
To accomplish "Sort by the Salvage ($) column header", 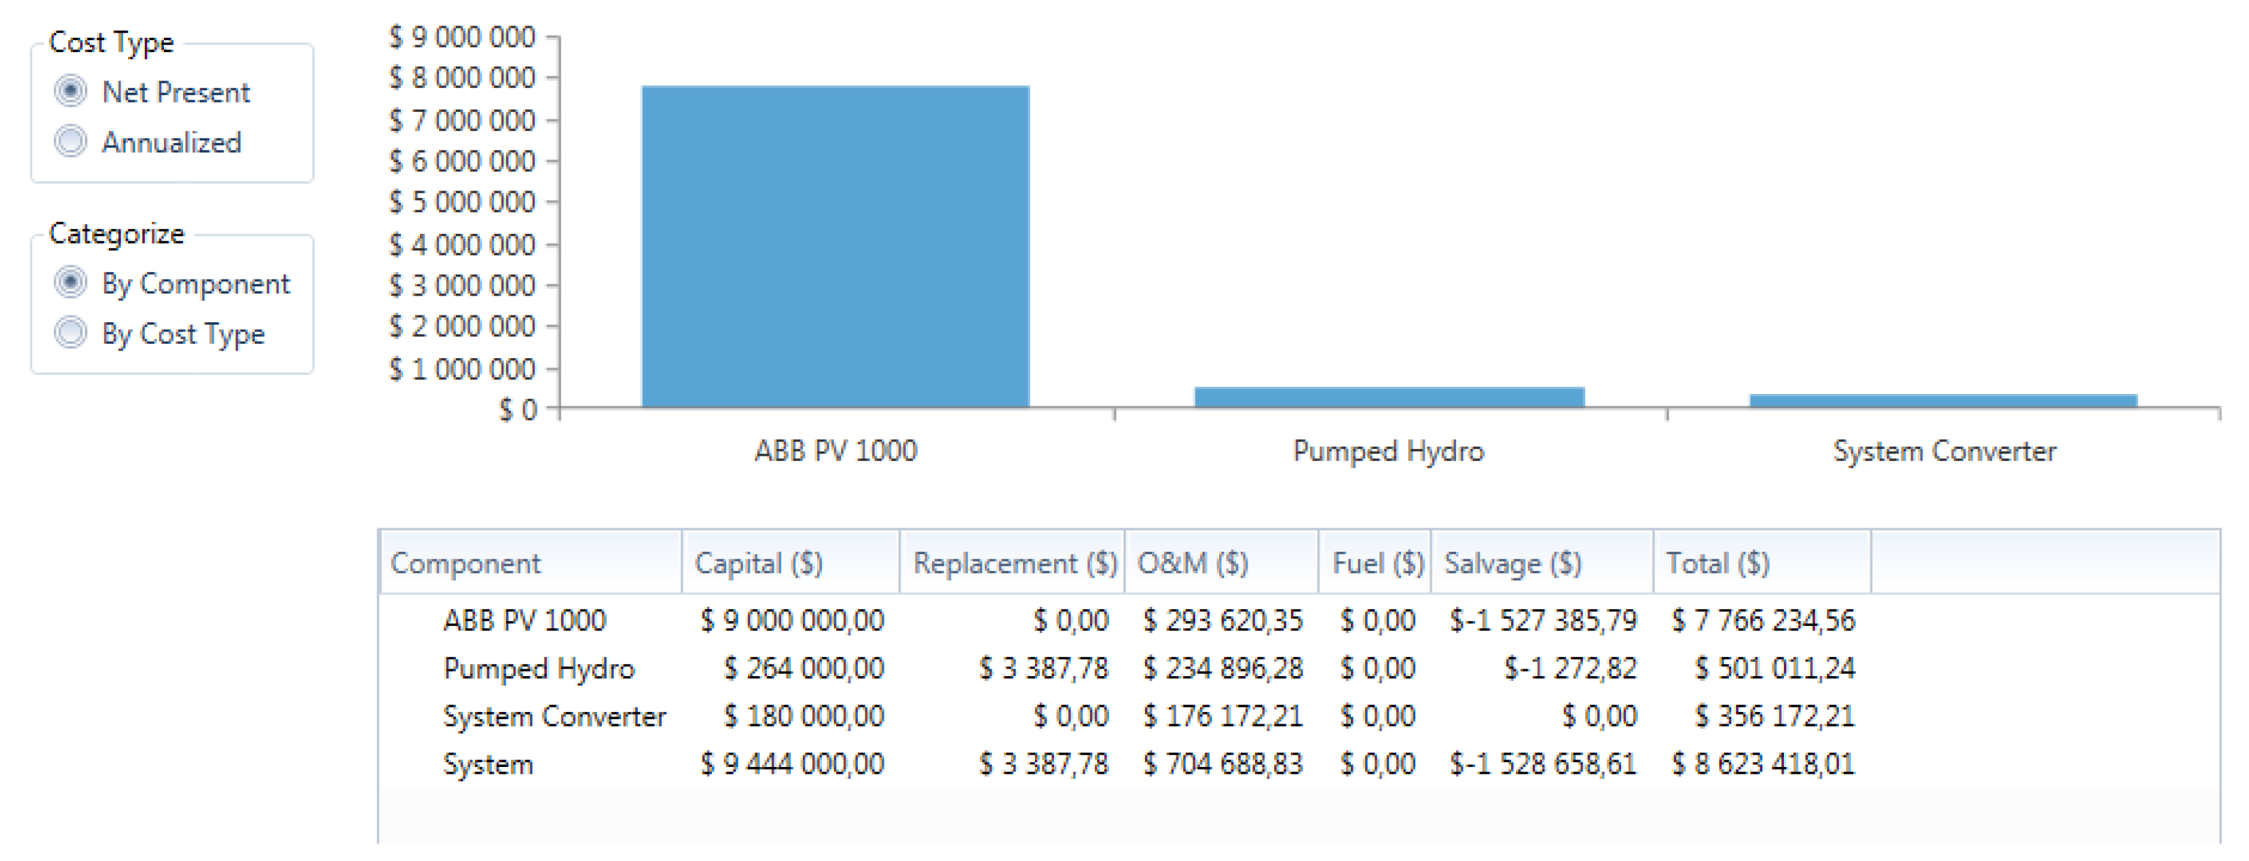I will click(1541, 563).
